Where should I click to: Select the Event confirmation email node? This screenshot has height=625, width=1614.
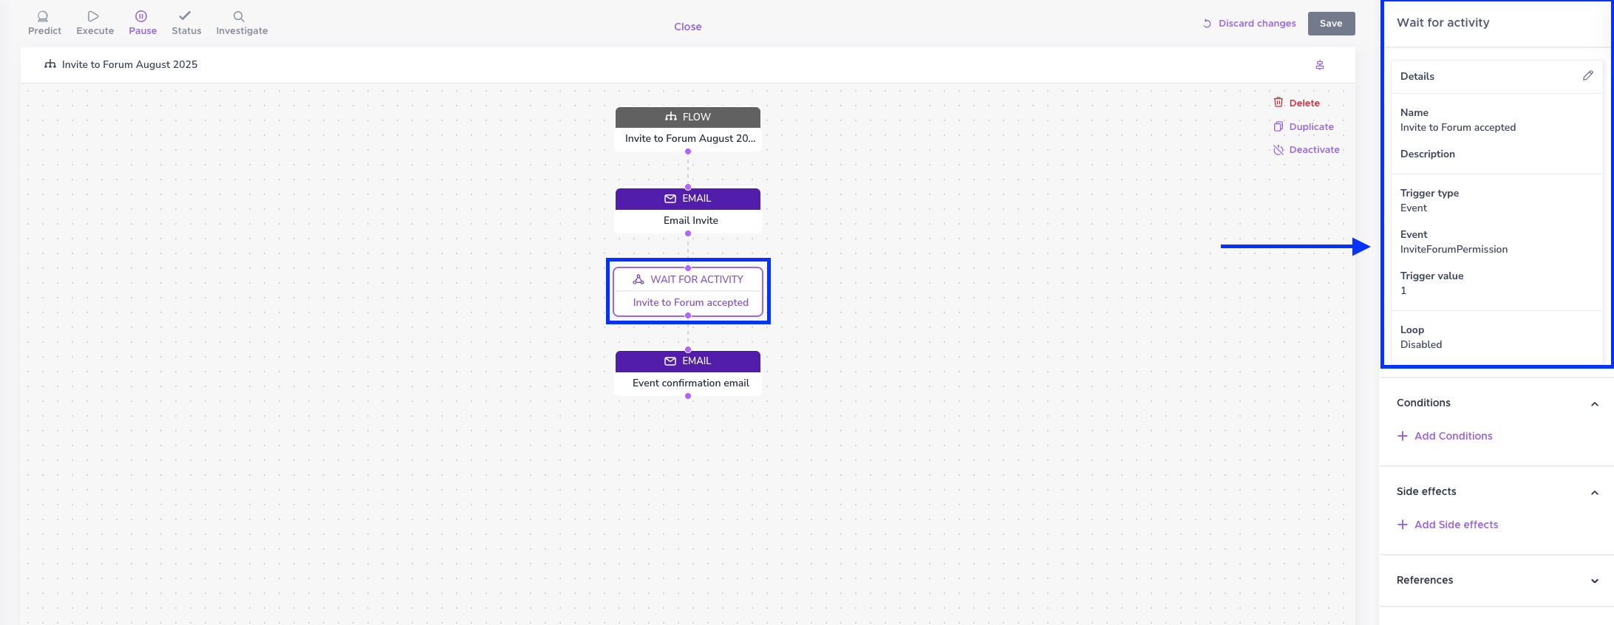pos(688,373)
